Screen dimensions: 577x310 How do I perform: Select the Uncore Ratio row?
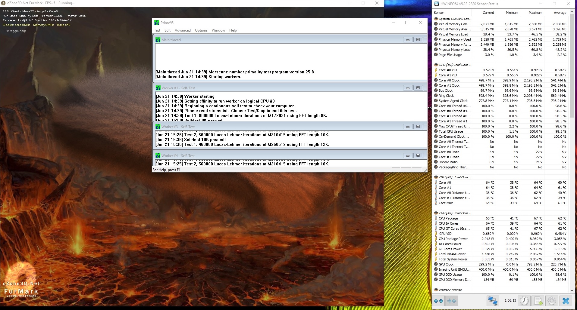point(500,162)
